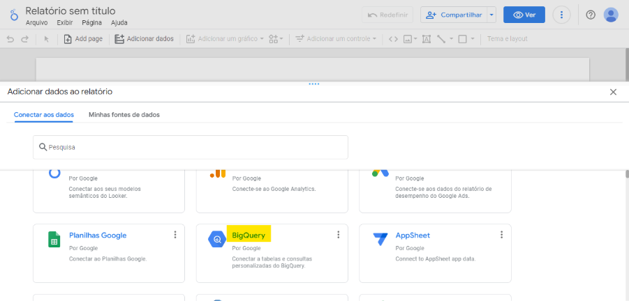The image size is (629, 301).
Task: Close the Adicionar dados ao relatório panel
Action: (x=613, y=92)
